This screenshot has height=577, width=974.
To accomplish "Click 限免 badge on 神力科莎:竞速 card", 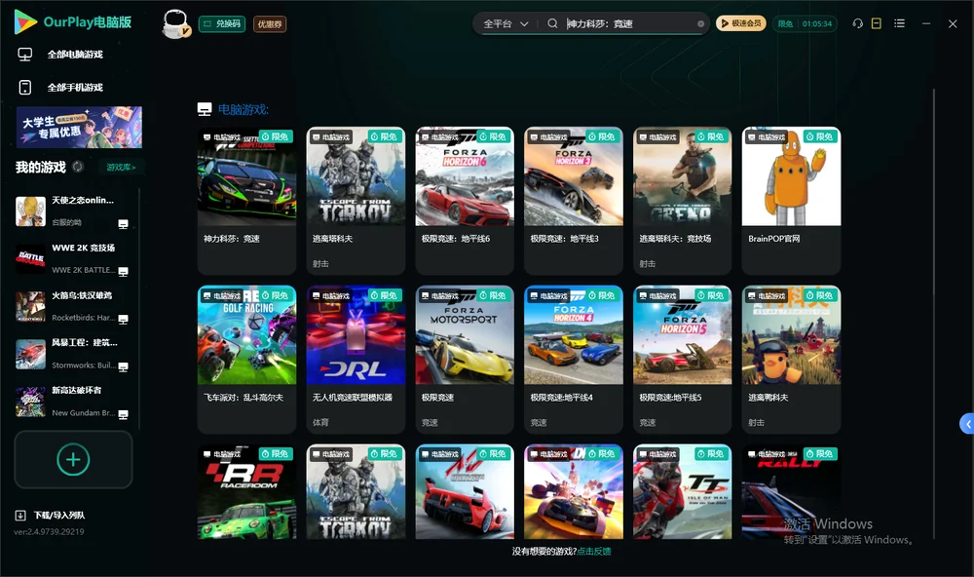I will (276, 136).
